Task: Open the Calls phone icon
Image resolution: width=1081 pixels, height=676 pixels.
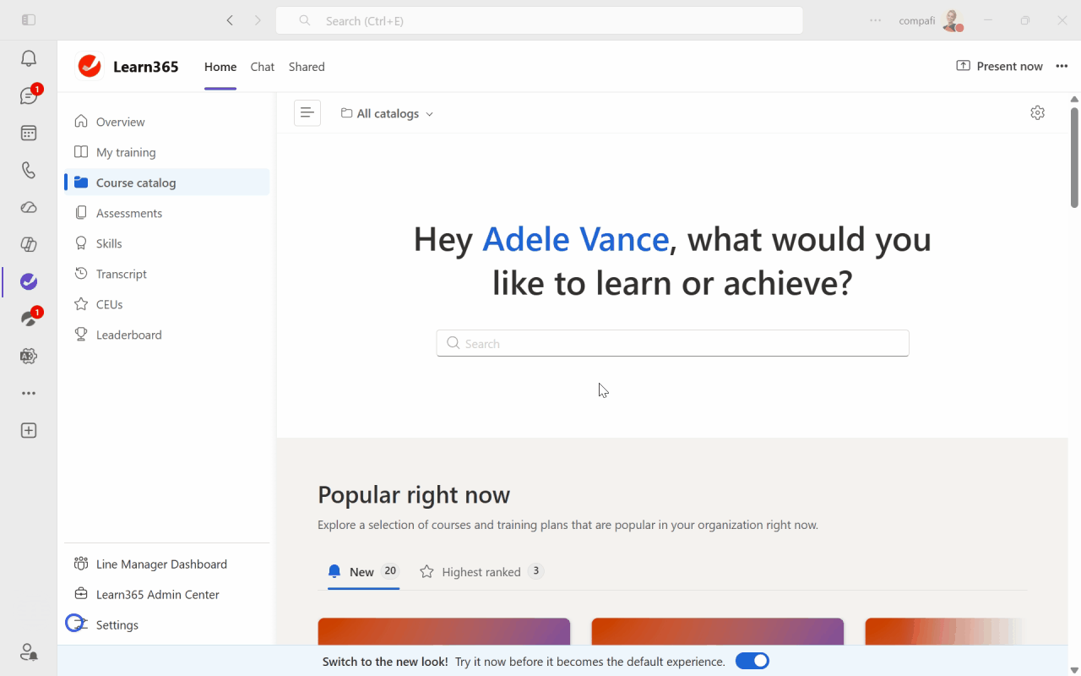Action: click(29, 170)
